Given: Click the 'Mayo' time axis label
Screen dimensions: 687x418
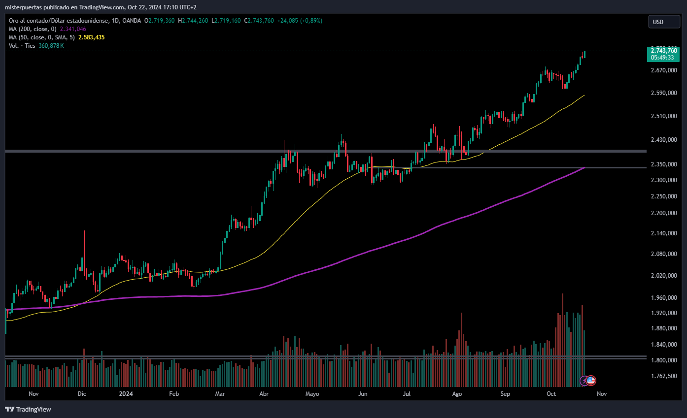Looking at the screenshot, I should [312, 394].
